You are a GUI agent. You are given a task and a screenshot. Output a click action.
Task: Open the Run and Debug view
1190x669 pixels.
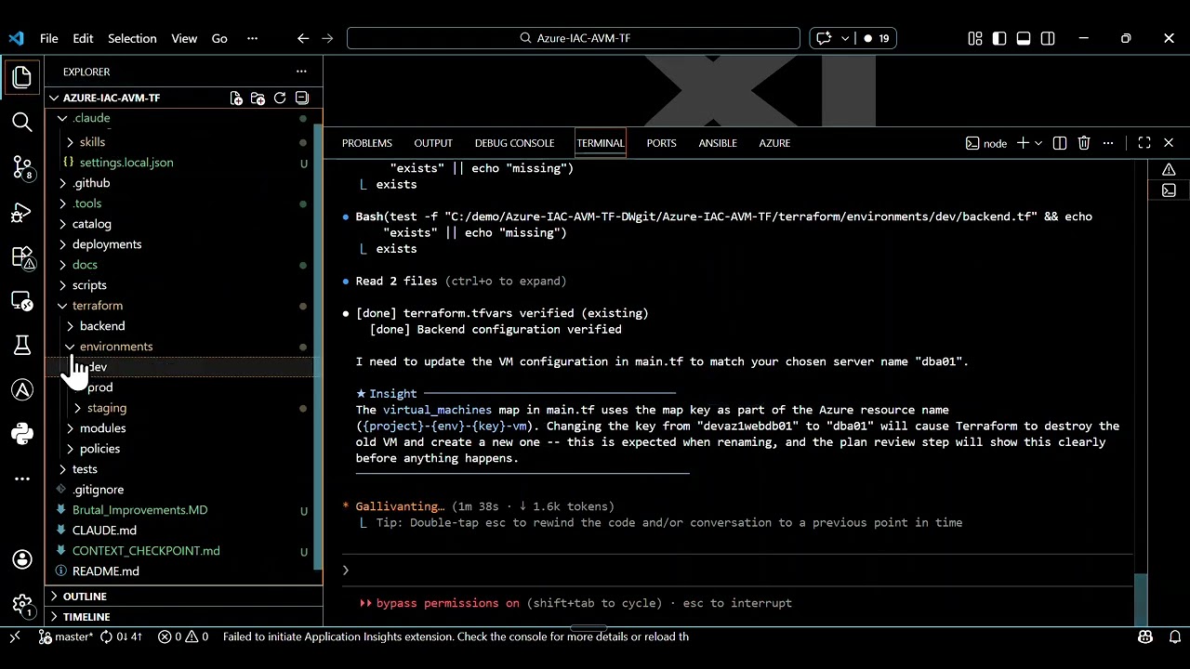pyautogui.click(x=22, y=213)
